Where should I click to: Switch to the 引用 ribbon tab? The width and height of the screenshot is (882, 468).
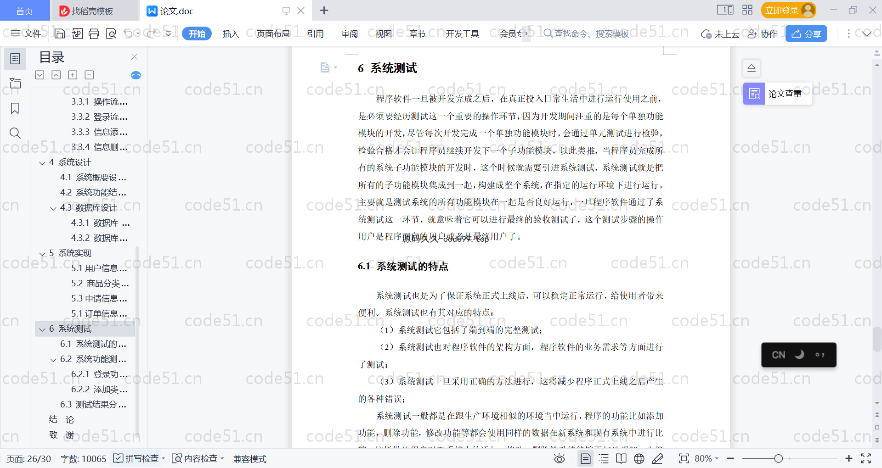coord(316,33)
